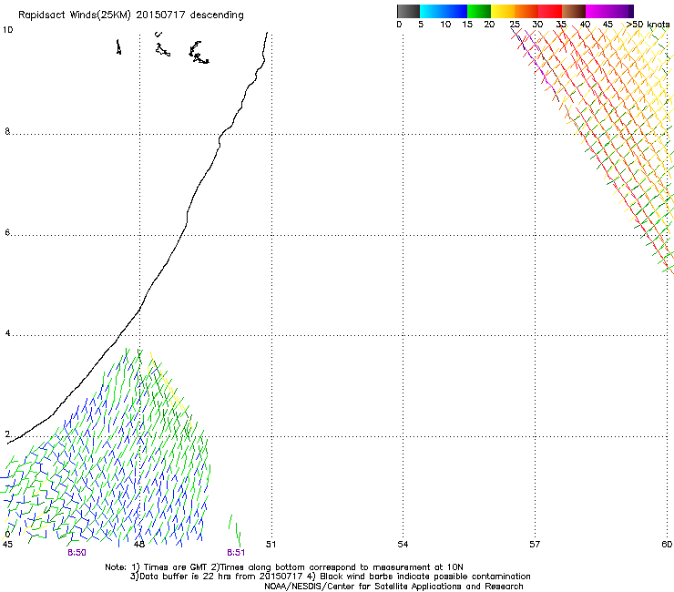This screenshot has height=592, width=674.
Task: Click the '6' latitude axis label
Action: [x=7, y=232]
